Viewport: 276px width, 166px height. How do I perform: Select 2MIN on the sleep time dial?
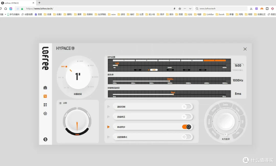[x=80, y=61]
